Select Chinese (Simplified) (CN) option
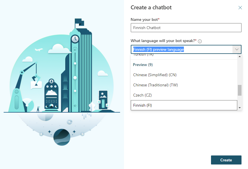The height and width of the screenshot is (169, 248). click(184, 75)
